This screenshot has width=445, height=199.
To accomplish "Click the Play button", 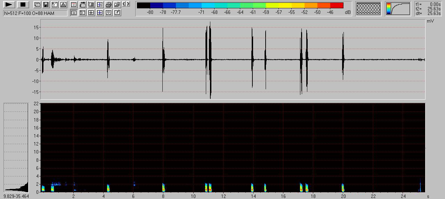I will (x=9, y=5).
